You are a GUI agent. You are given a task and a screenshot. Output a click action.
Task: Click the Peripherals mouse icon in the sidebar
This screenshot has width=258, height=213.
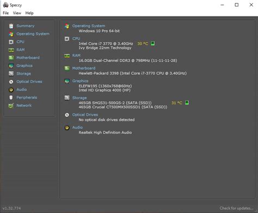click(x=11, y=98)
